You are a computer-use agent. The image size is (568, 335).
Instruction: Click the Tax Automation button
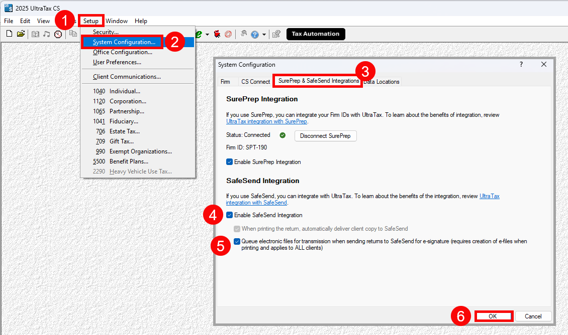pos(316,34)
